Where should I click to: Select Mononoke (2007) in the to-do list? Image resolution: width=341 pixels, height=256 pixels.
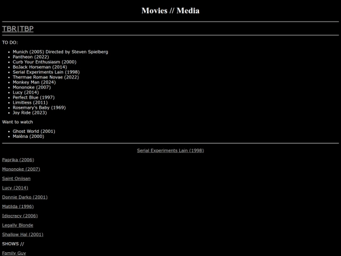click(32, 87)
